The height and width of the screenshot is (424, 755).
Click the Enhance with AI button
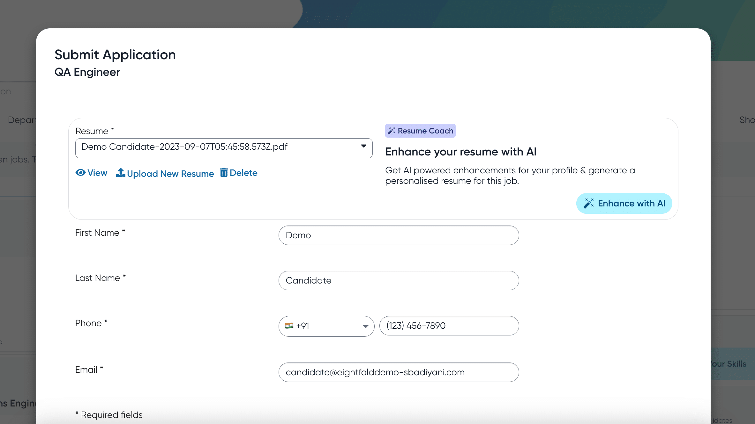(x=624, y=203)
